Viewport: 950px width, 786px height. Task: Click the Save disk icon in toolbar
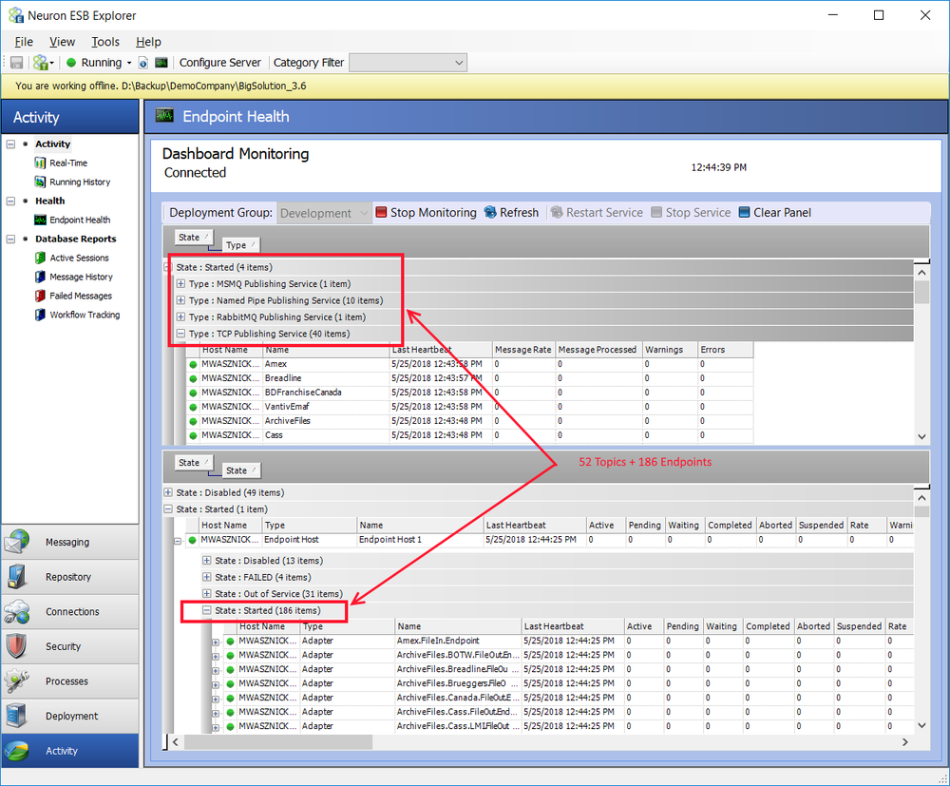click(x=17, y=63)
